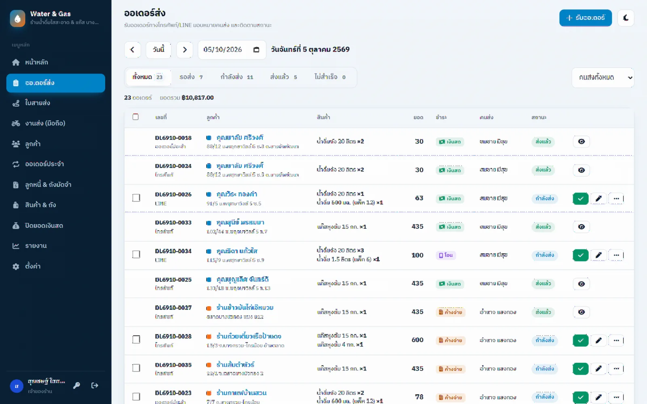Go to previous day arrow
The width and height of the screenshot is (647, 404).
click(x=132, y=50)
